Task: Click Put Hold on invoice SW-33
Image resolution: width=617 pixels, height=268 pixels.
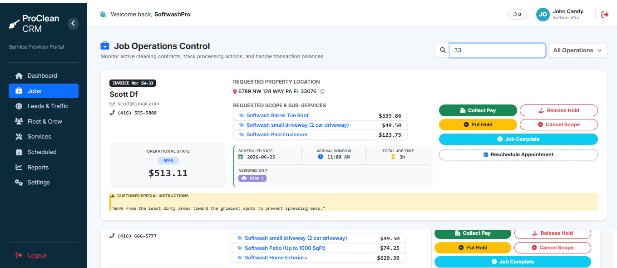Action: [x=478, y=124]
